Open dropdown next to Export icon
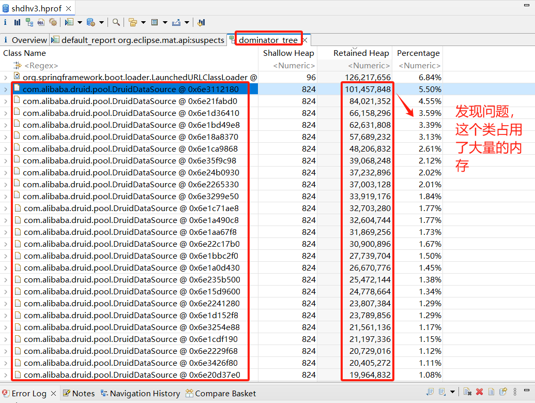The width and height of the screenshot is (535, 403). pyautogui.click(x=187, y=23)
